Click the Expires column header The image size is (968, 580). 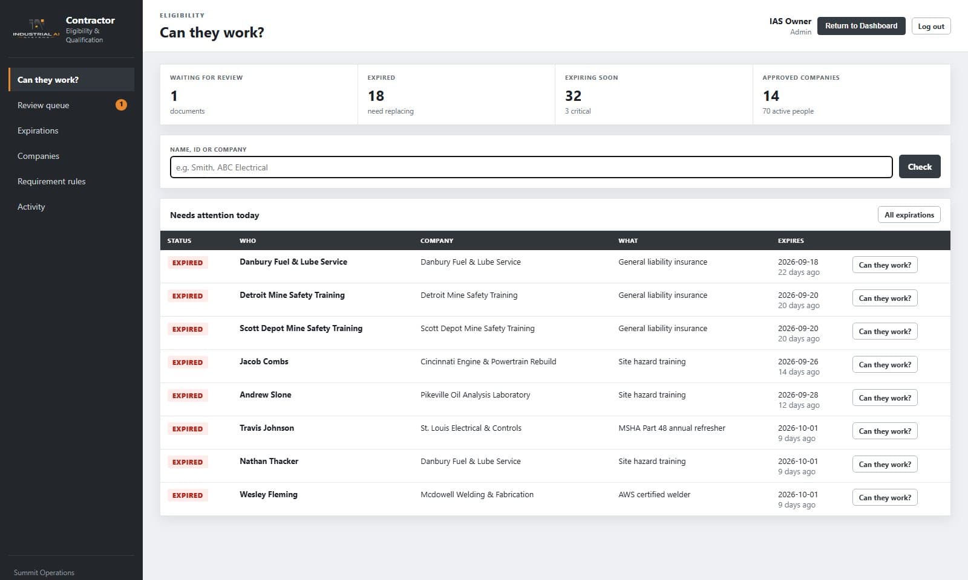pos(791,240)
